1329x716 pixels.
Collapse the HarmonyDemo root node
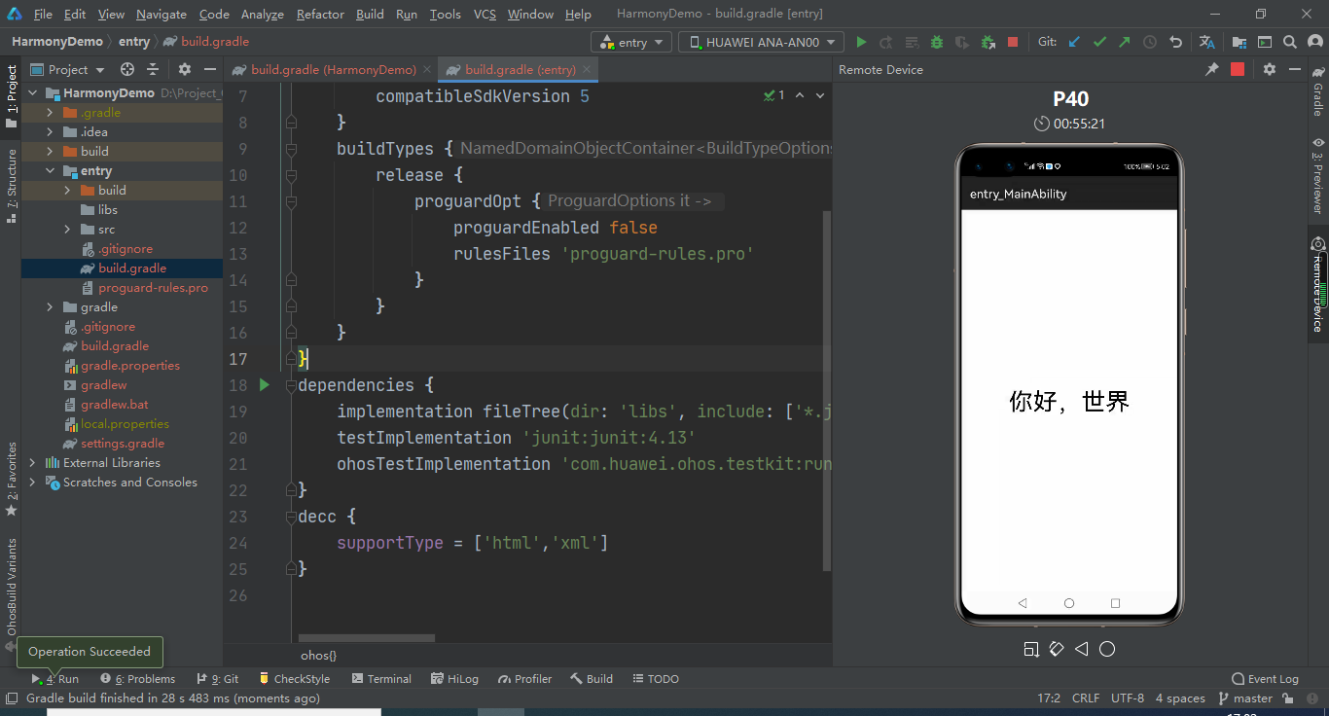pos(33,93)
